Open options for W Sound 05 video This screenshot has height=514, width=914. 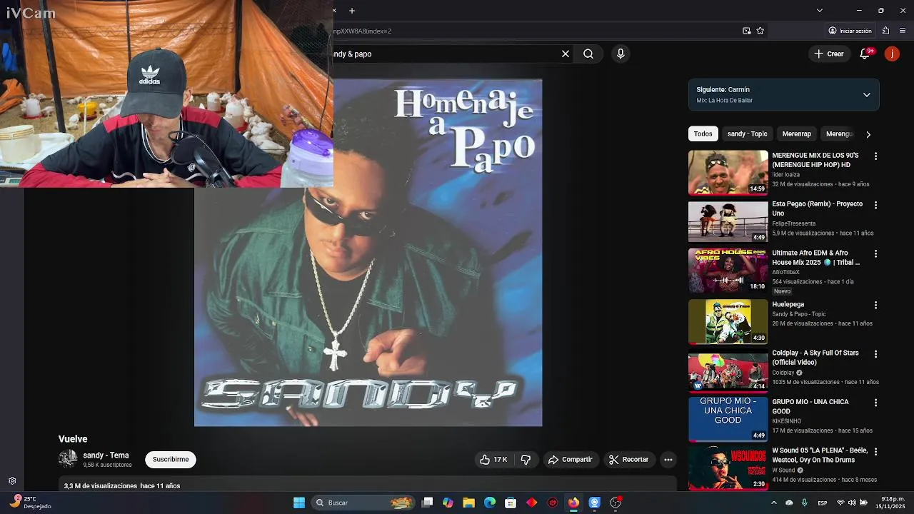click(876, 452)
